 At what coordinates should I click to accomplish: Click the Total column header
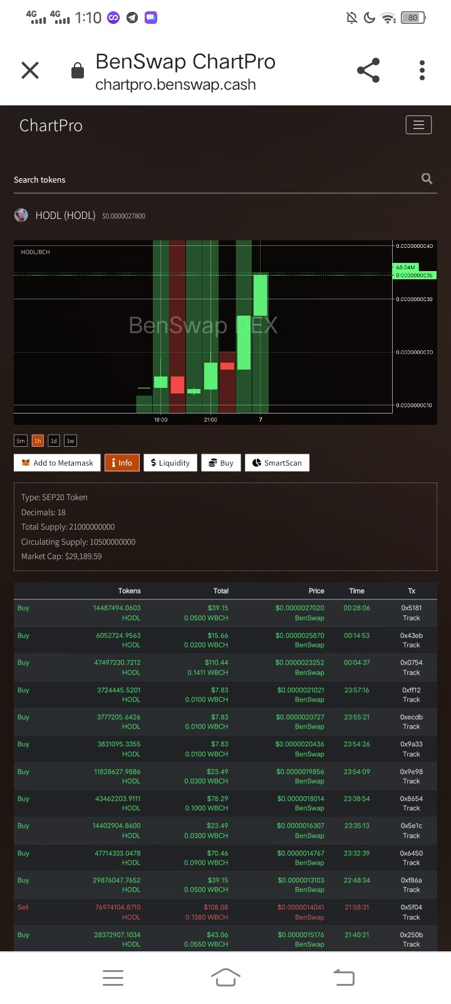coord(220,591)
